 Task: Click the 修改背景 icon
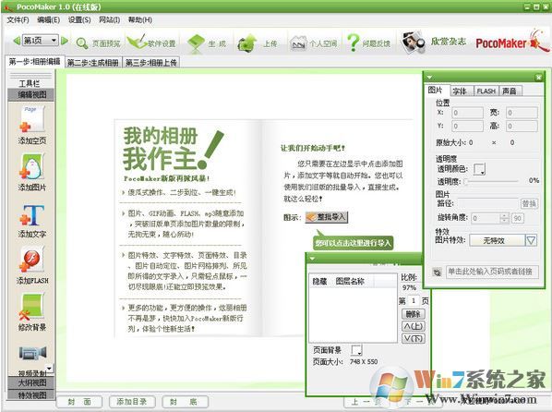tap(32, 306)
